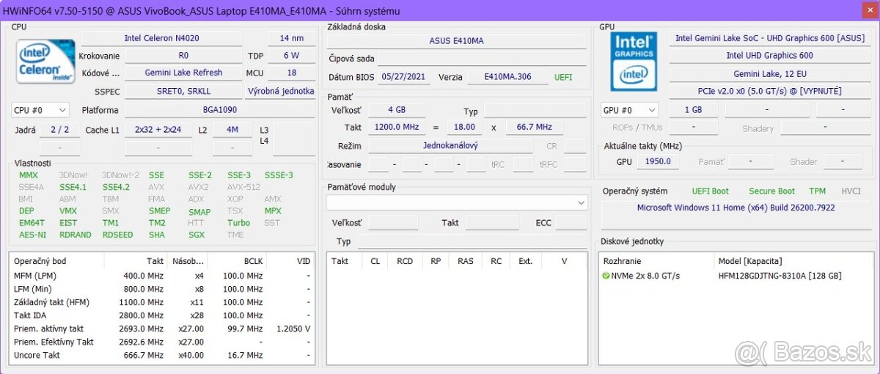Click the Secure Boot indicator
This screenshot has height=374, width=880.
771,191
